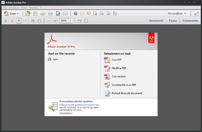The height and width of the screenshot is (132, 202).
Task: Open the Firma panel
Action: [x=173, y=21]
